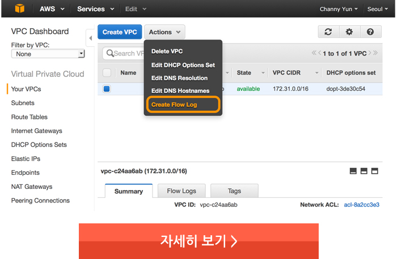
Task: Go to the first page of VPCs
Action: (x=314, y=53)
